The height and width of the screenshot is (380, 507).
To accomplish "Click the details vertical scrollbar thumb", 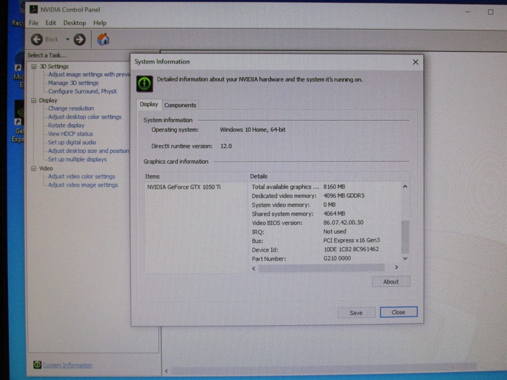I will [405, 237].
